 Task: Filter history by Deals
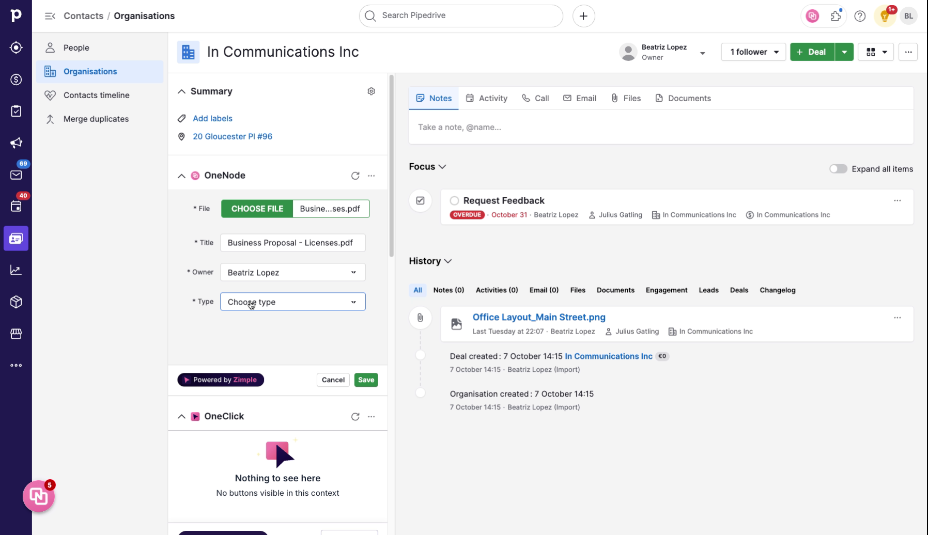[x=739, y=290]
